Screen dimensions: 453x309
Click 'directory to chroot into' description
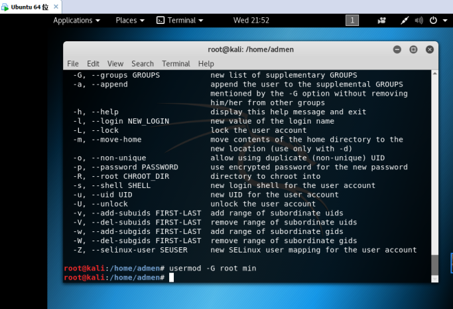point(265,177)
